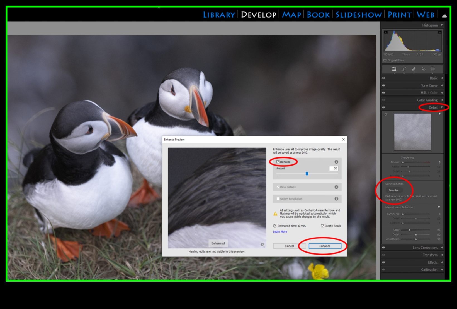457x309 pixels.
Task: Click the cloud sync icon top right
Action: point(444,16)
